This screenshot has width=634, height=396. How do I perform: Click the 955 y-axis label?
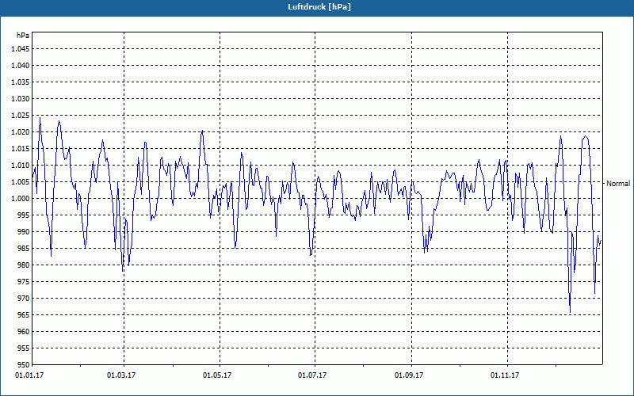(x=24, y=348)
